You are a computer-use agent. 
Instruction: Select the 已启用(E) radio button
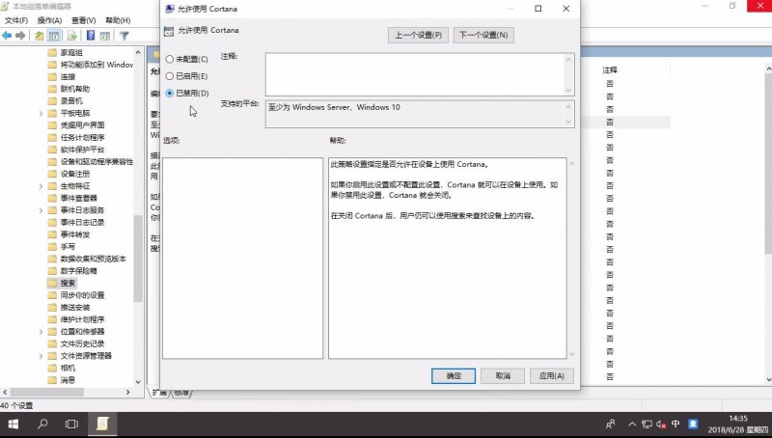170,76
